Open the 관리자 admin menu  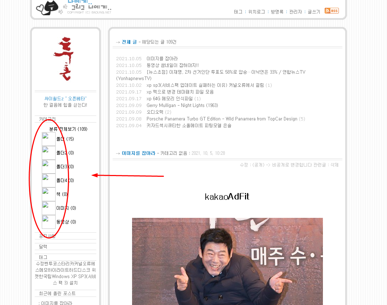(x=295, y=12)
